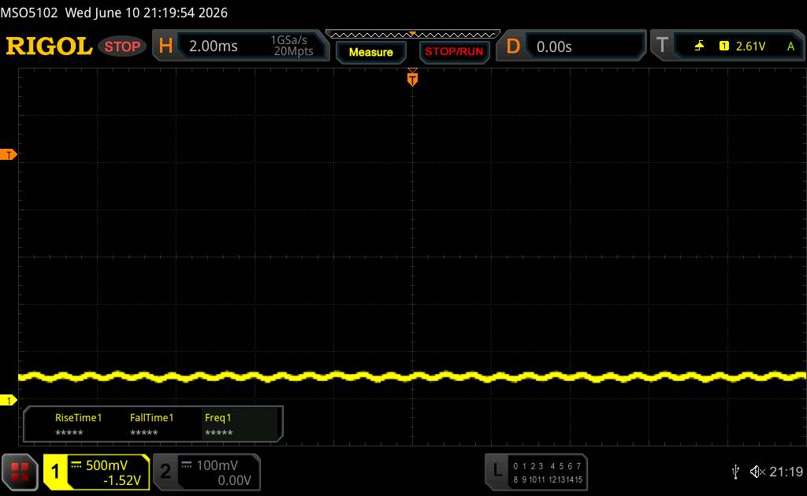Open the delay D settings
This screenshot has width=807, height=496.
tap(513, 46)
